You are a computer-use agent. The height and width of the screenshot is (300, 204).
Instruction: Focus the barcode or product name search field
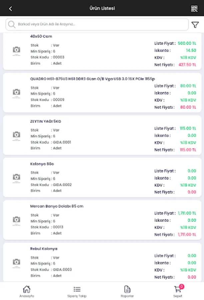(x=100, y=24)
